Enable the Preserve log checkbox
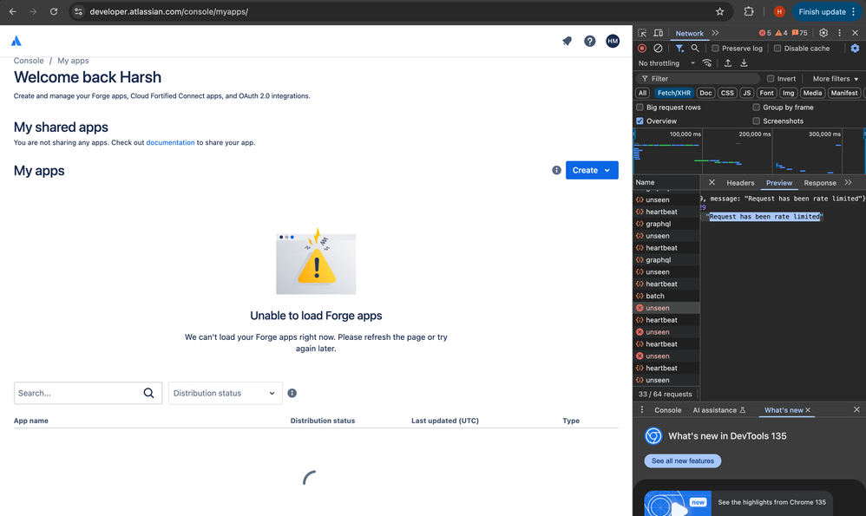The image size is (866, 516). (716, 49)
